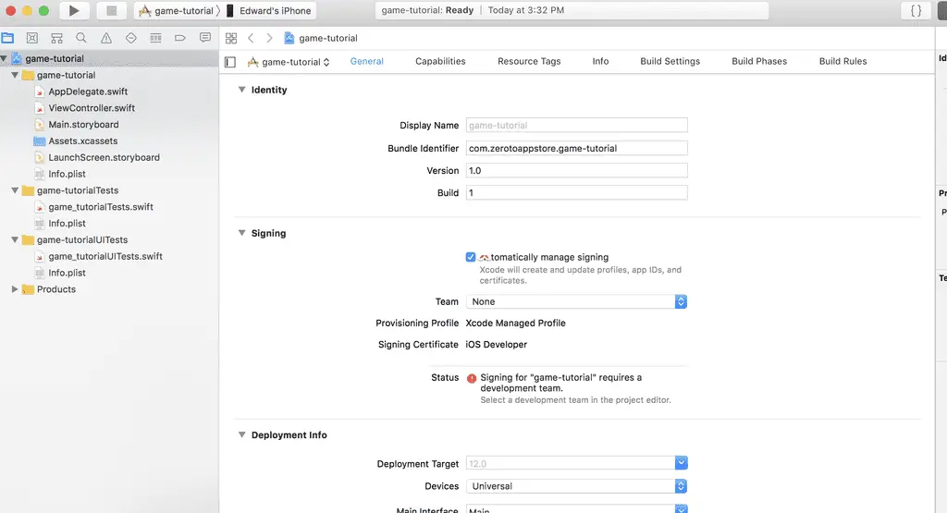Open Main.storyboard file
This screenshot has width=947, height=513.
[x=83, y=125]
